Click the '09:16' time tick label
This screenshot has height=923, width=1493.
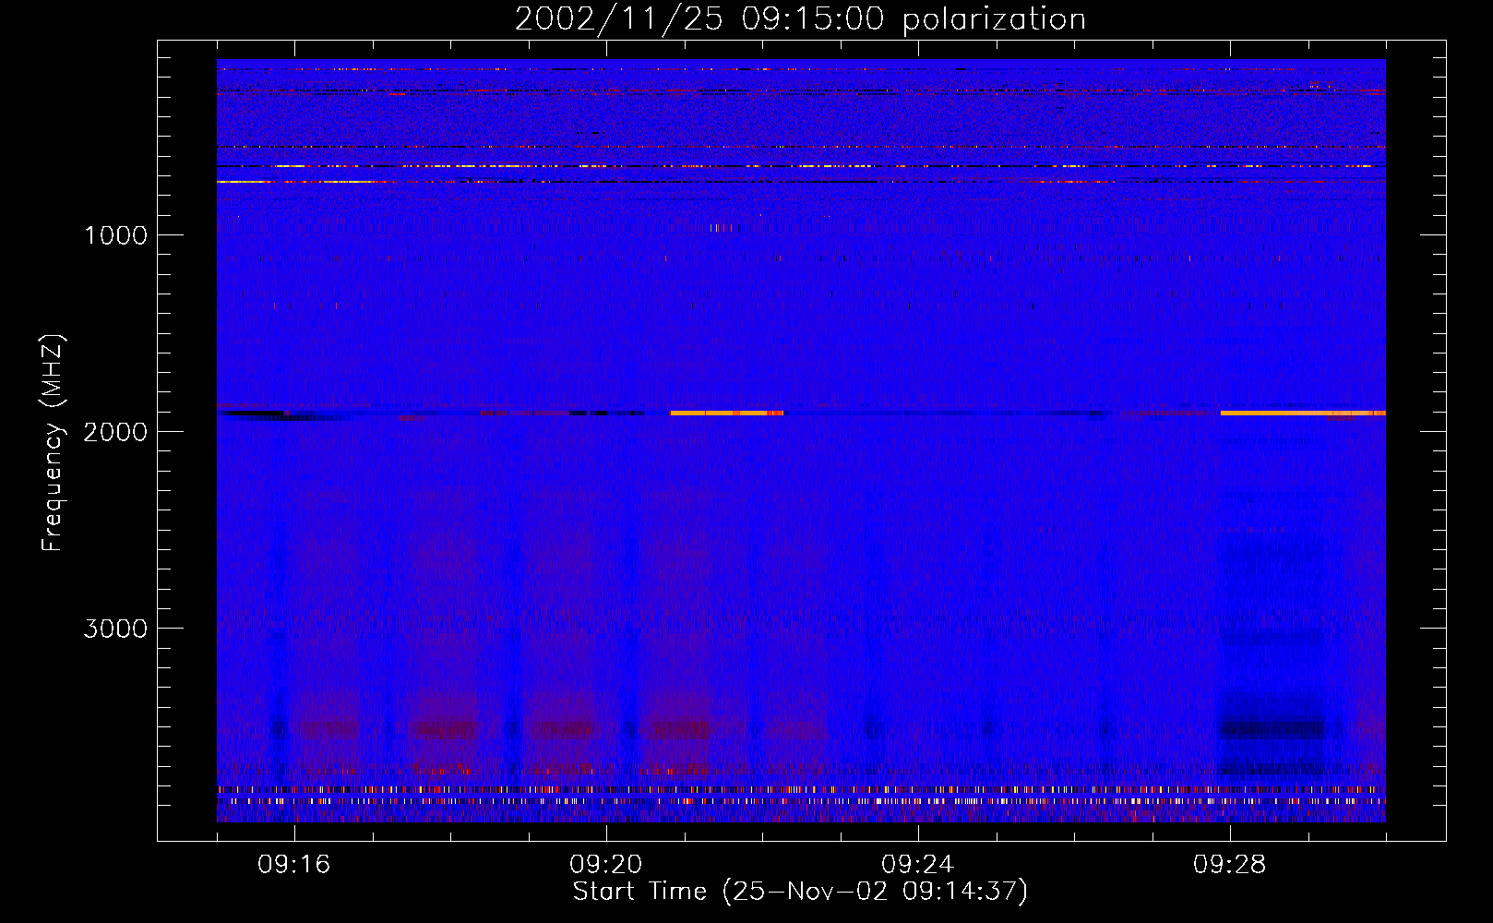tap(294, 865)
